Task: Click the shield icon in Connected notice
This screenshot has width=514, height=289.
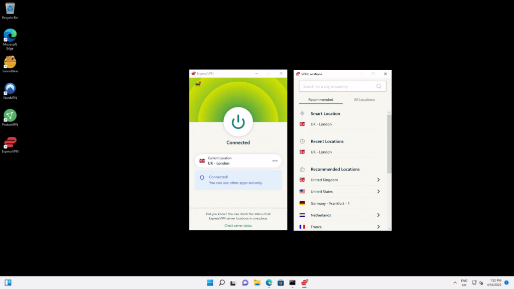Action: click(202, 178)
